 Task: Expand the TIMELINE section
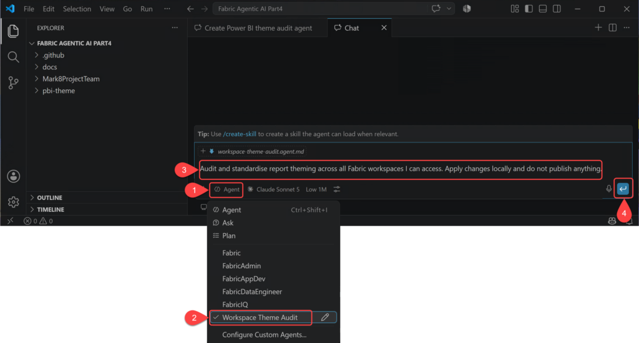(x=50, y=209)
